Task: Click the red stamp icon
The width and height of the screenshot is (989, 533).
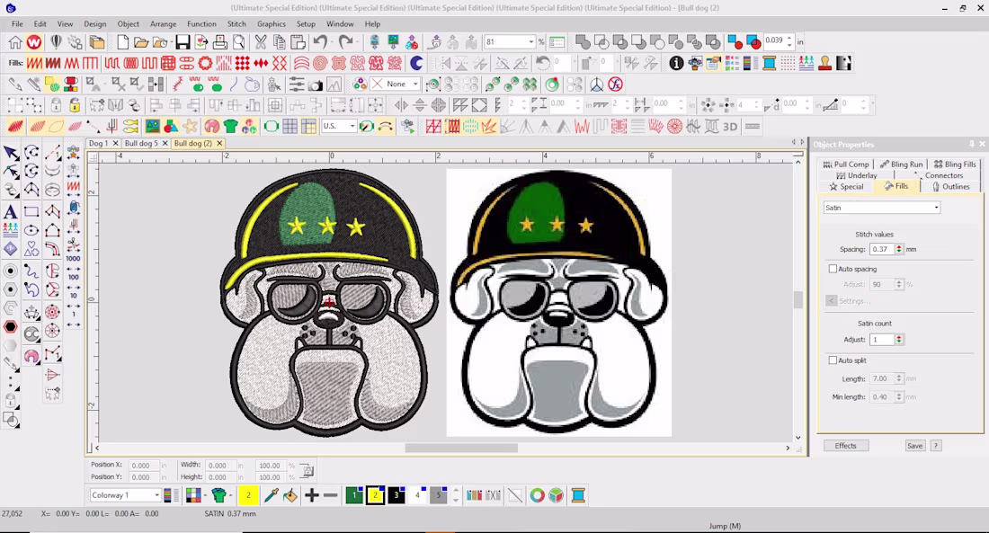Action: click(x=824, y=63)
